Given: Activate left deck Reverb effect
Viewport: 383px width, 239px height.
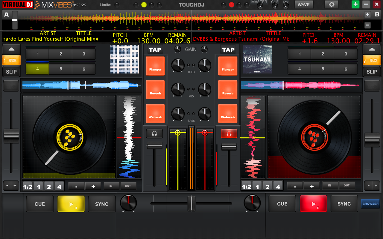Looking at the screenshot, I should (155, 90).
